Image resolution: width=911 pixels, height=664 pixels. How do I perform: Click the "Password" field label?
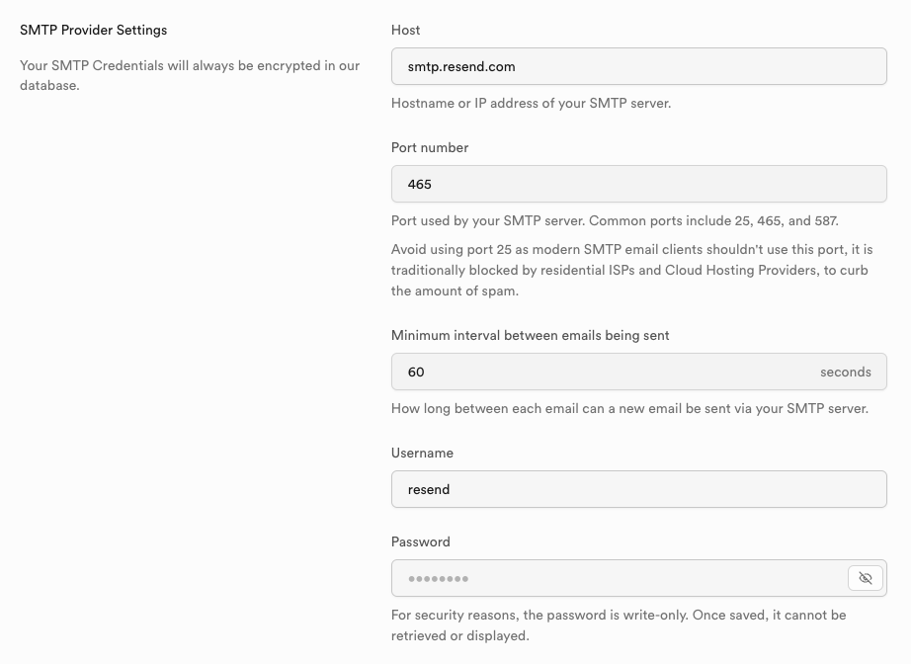click(x=420, y=541)
